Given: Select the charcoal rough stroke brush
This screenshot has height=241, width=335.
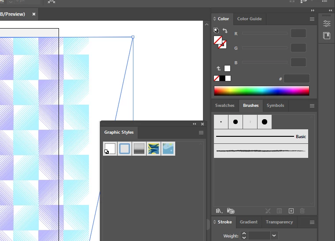Looking at the screenshot, I should (261, 151).
